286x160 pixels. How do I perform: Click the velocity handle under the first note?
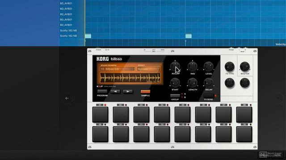85,41
